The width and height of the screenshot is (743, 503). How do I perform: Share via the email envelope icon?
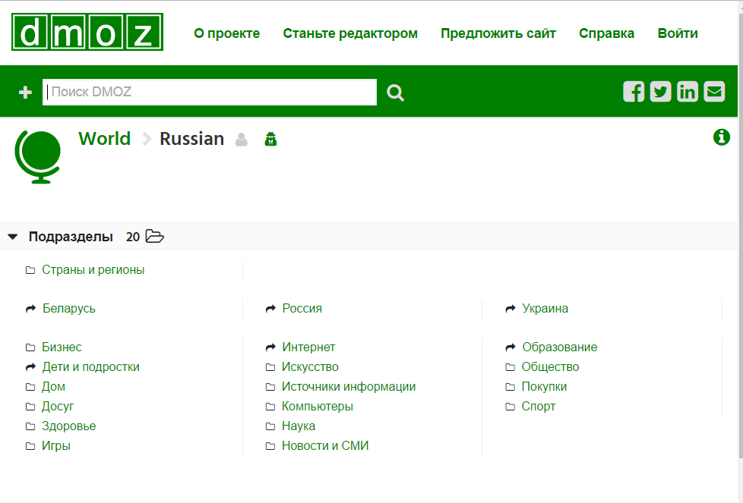click(x=715, y=91)
